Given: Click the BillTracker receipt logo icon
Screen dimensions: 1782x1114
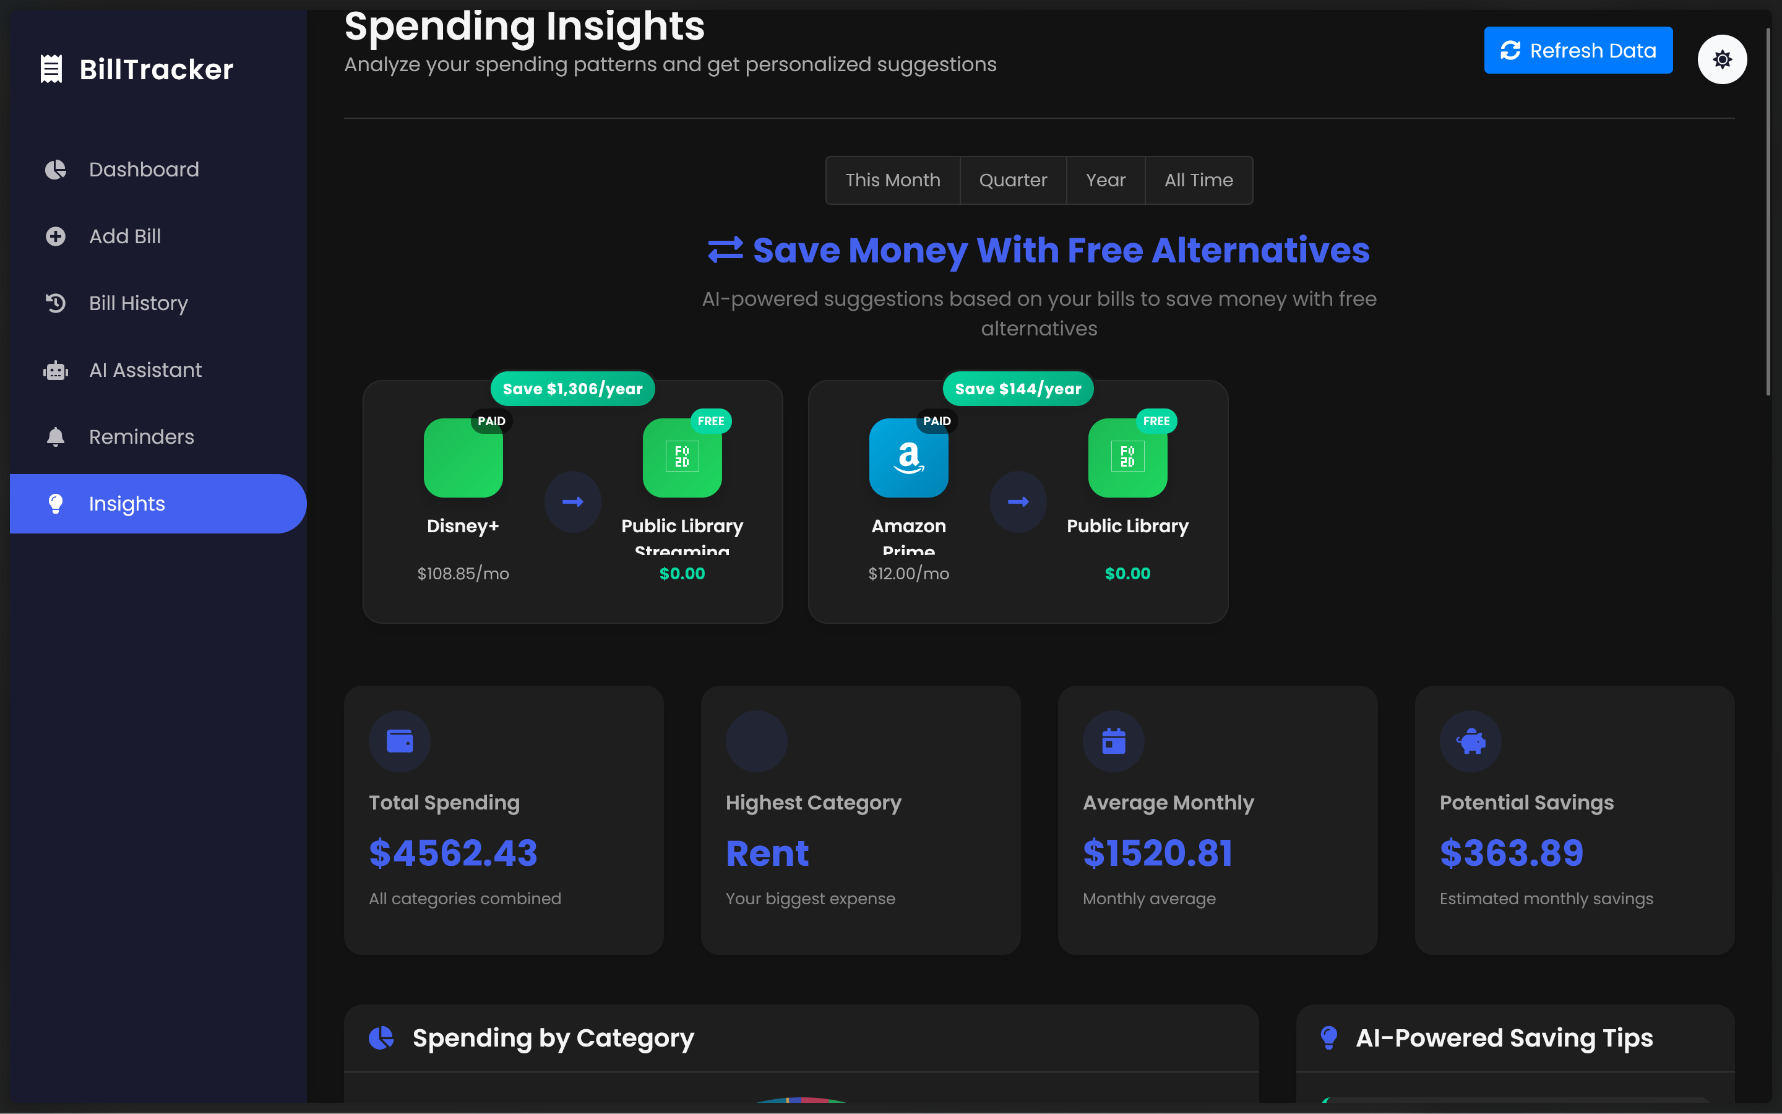Looking at the screenshot, I should pos(51,69).
